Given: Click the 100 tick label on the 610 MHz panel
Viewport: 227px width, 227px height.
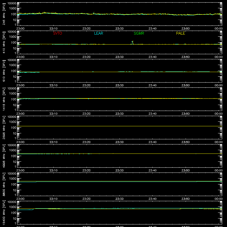Looking at the screenshot, I should click(14, 71).
